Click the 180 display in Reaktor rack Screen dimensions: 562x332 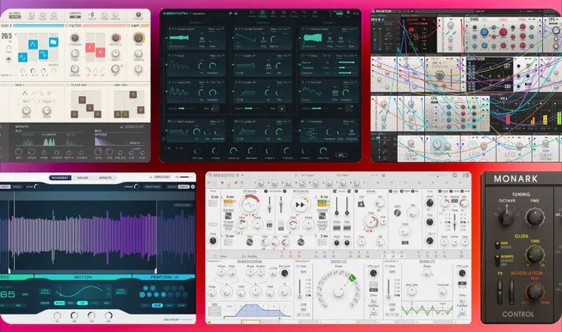(x=507, y=87)
